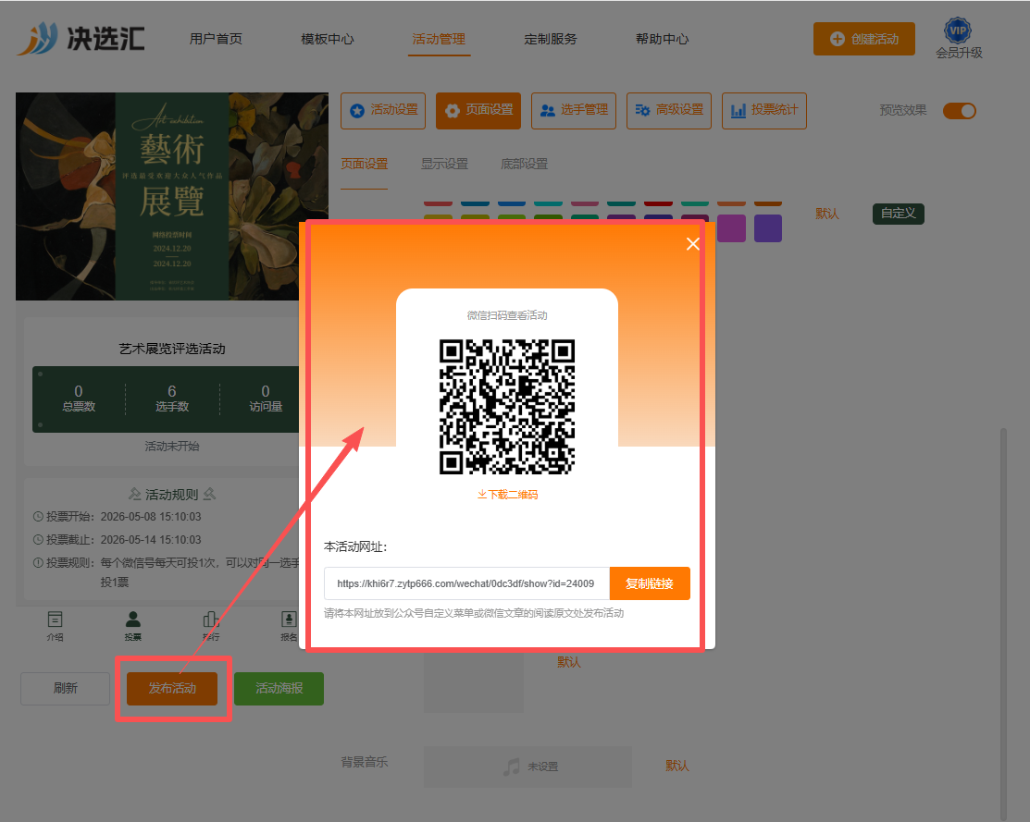Image resolution: width=1030 pixels, height=822 pixels.
Task: Open 活动管理 menu
Action: [x=439, y=39]
